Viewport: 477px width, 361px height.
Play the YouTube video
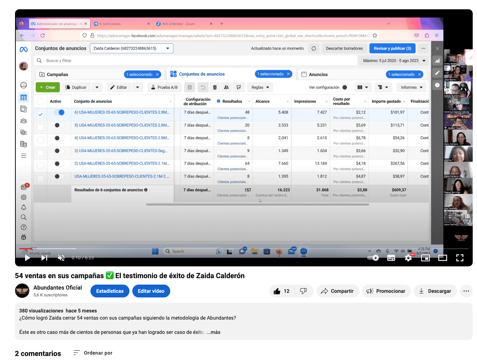pyautogui.click(x=28, y=258)
